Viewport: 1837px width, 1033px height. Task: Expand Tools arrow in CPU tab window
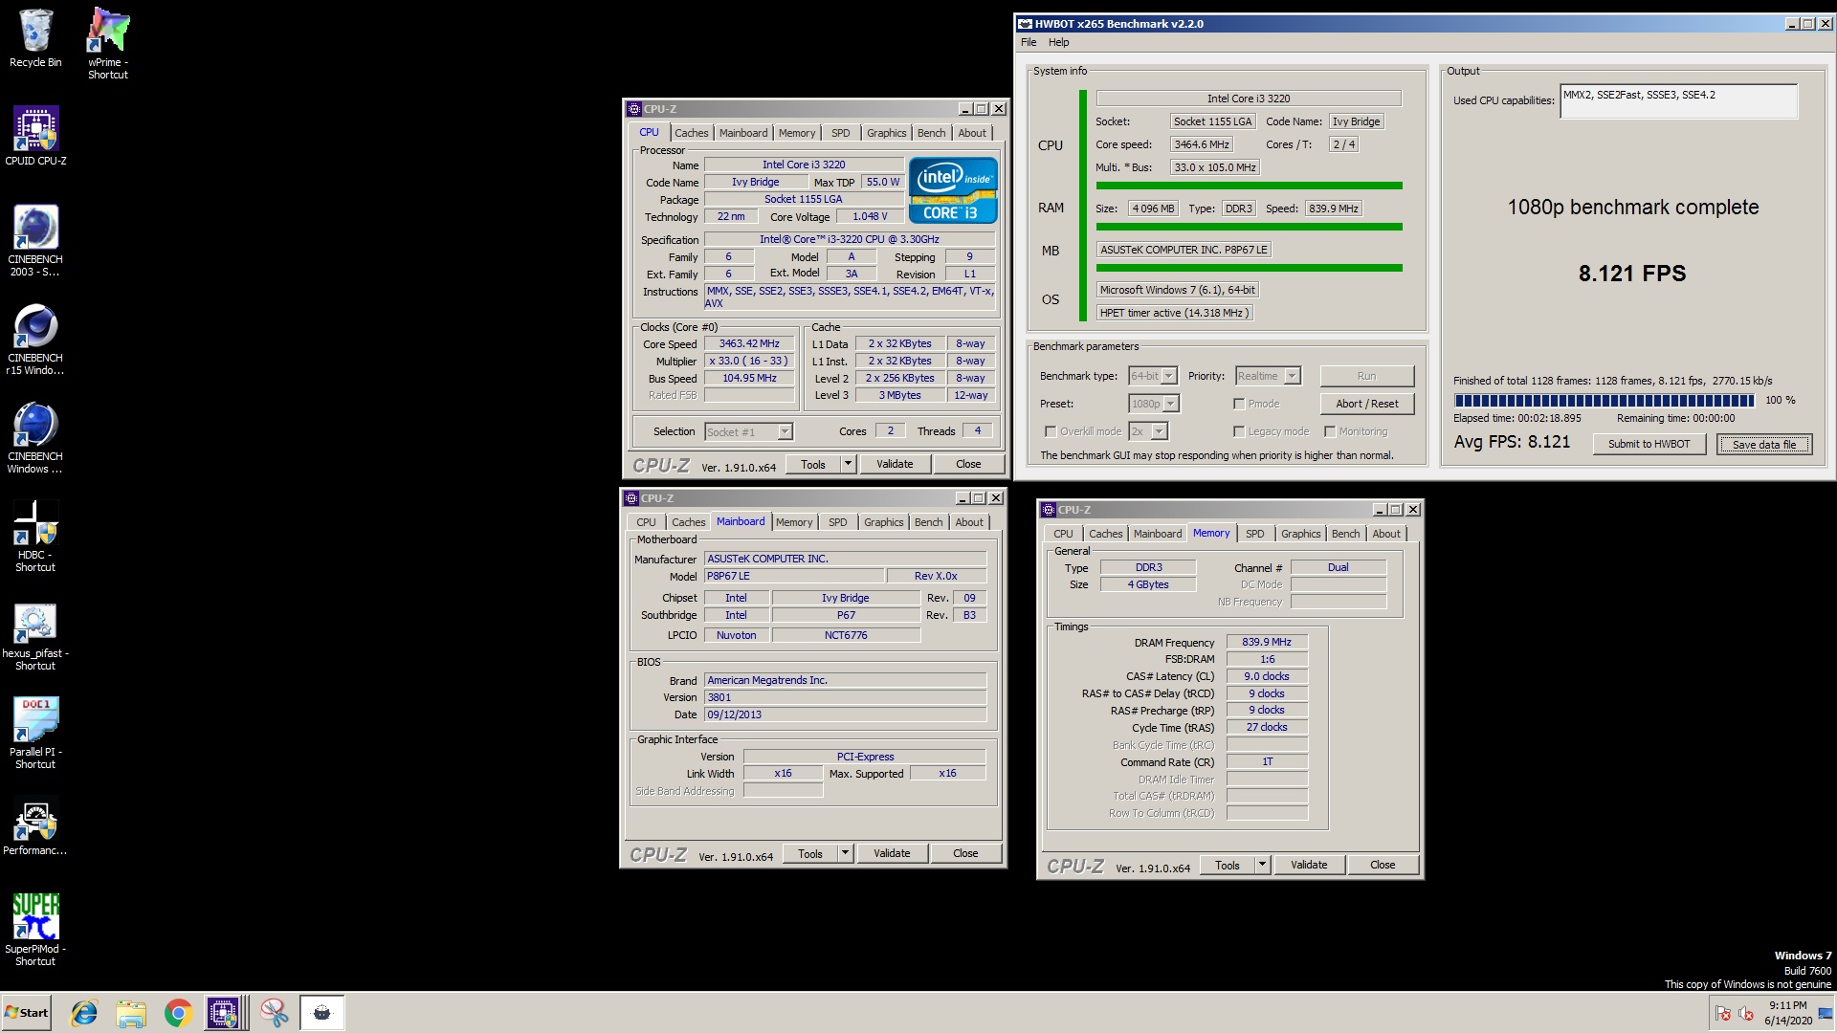tap(848, 464)
